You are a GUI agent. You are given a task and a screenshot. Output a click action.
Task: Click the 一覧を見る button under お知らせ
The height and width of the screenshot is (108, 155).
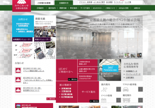tap(51, 99)
